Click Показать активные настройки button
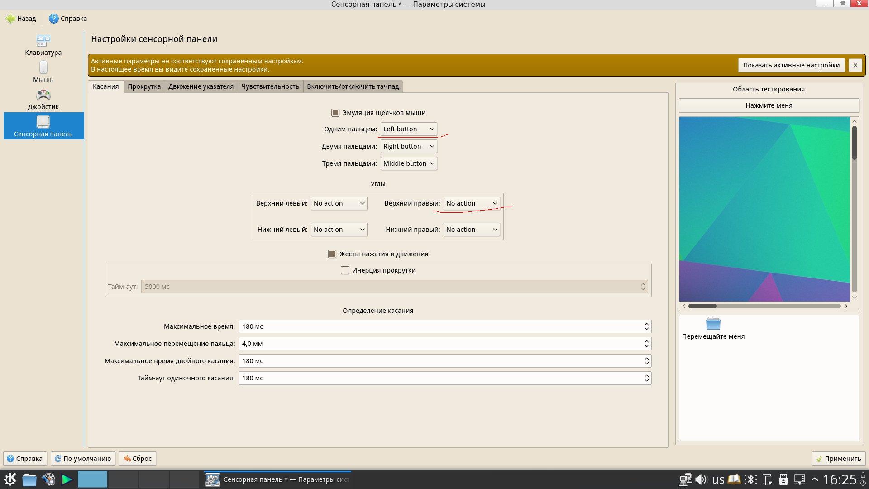This screenshot has height=489, width=869. pyautogui.click(x=791, y=65)
